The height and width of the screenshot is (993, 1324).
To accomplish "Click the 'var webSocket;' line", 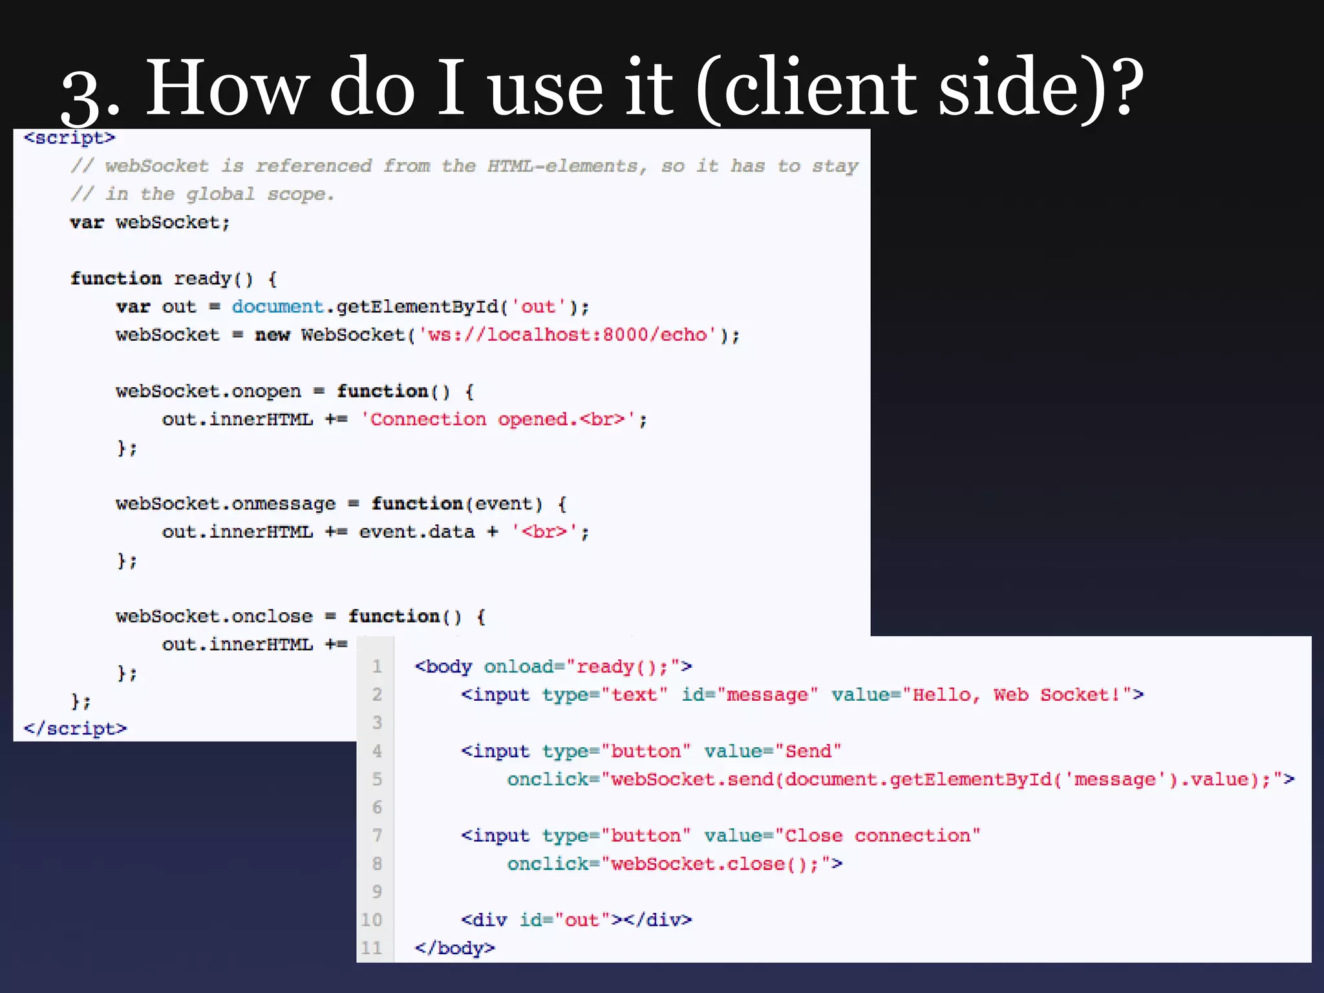I will [150, 222].
